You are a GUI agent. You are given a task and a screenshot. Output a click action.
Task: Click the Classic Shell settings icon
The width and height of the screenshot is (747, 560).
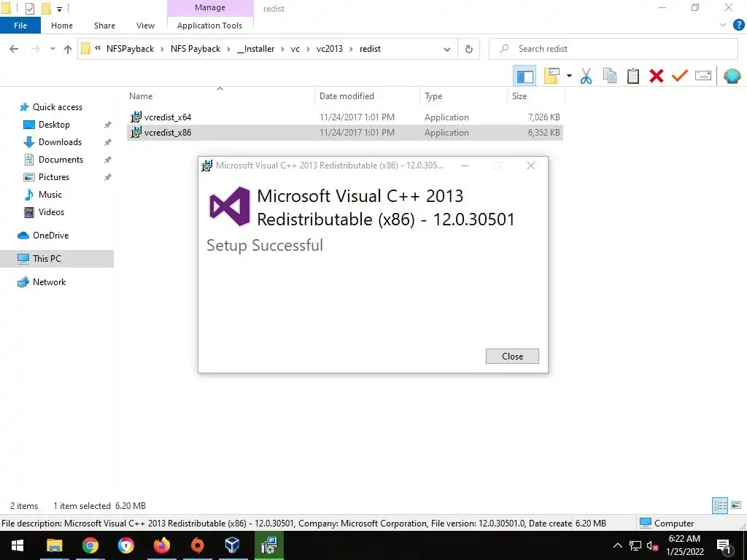(x=732, y=76)
